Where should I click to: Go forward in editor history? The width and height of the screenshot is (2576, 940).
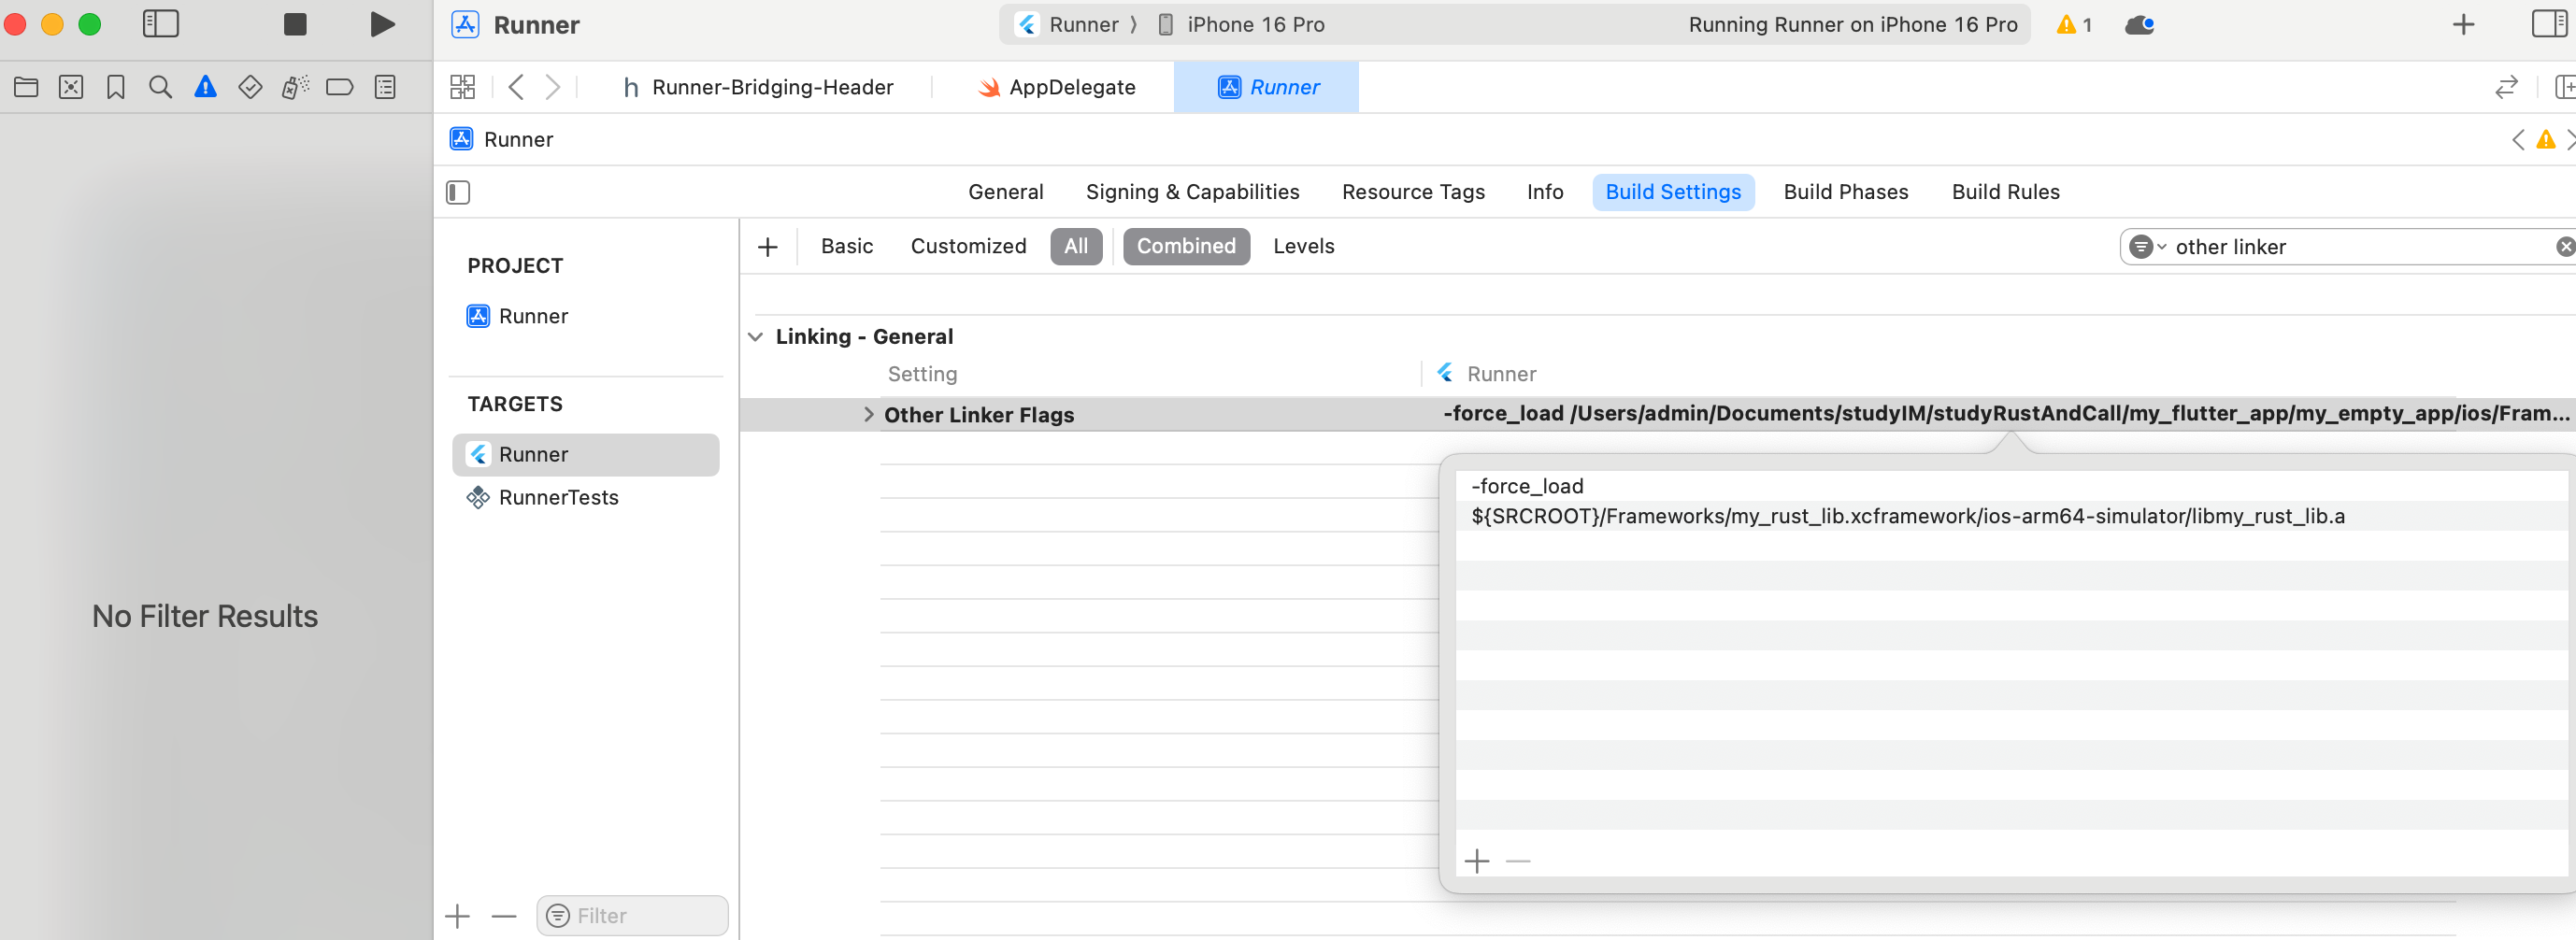[553, 87]
